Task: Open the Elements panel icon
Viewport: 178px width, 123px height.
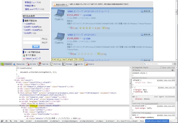Action: pos(2,64)
